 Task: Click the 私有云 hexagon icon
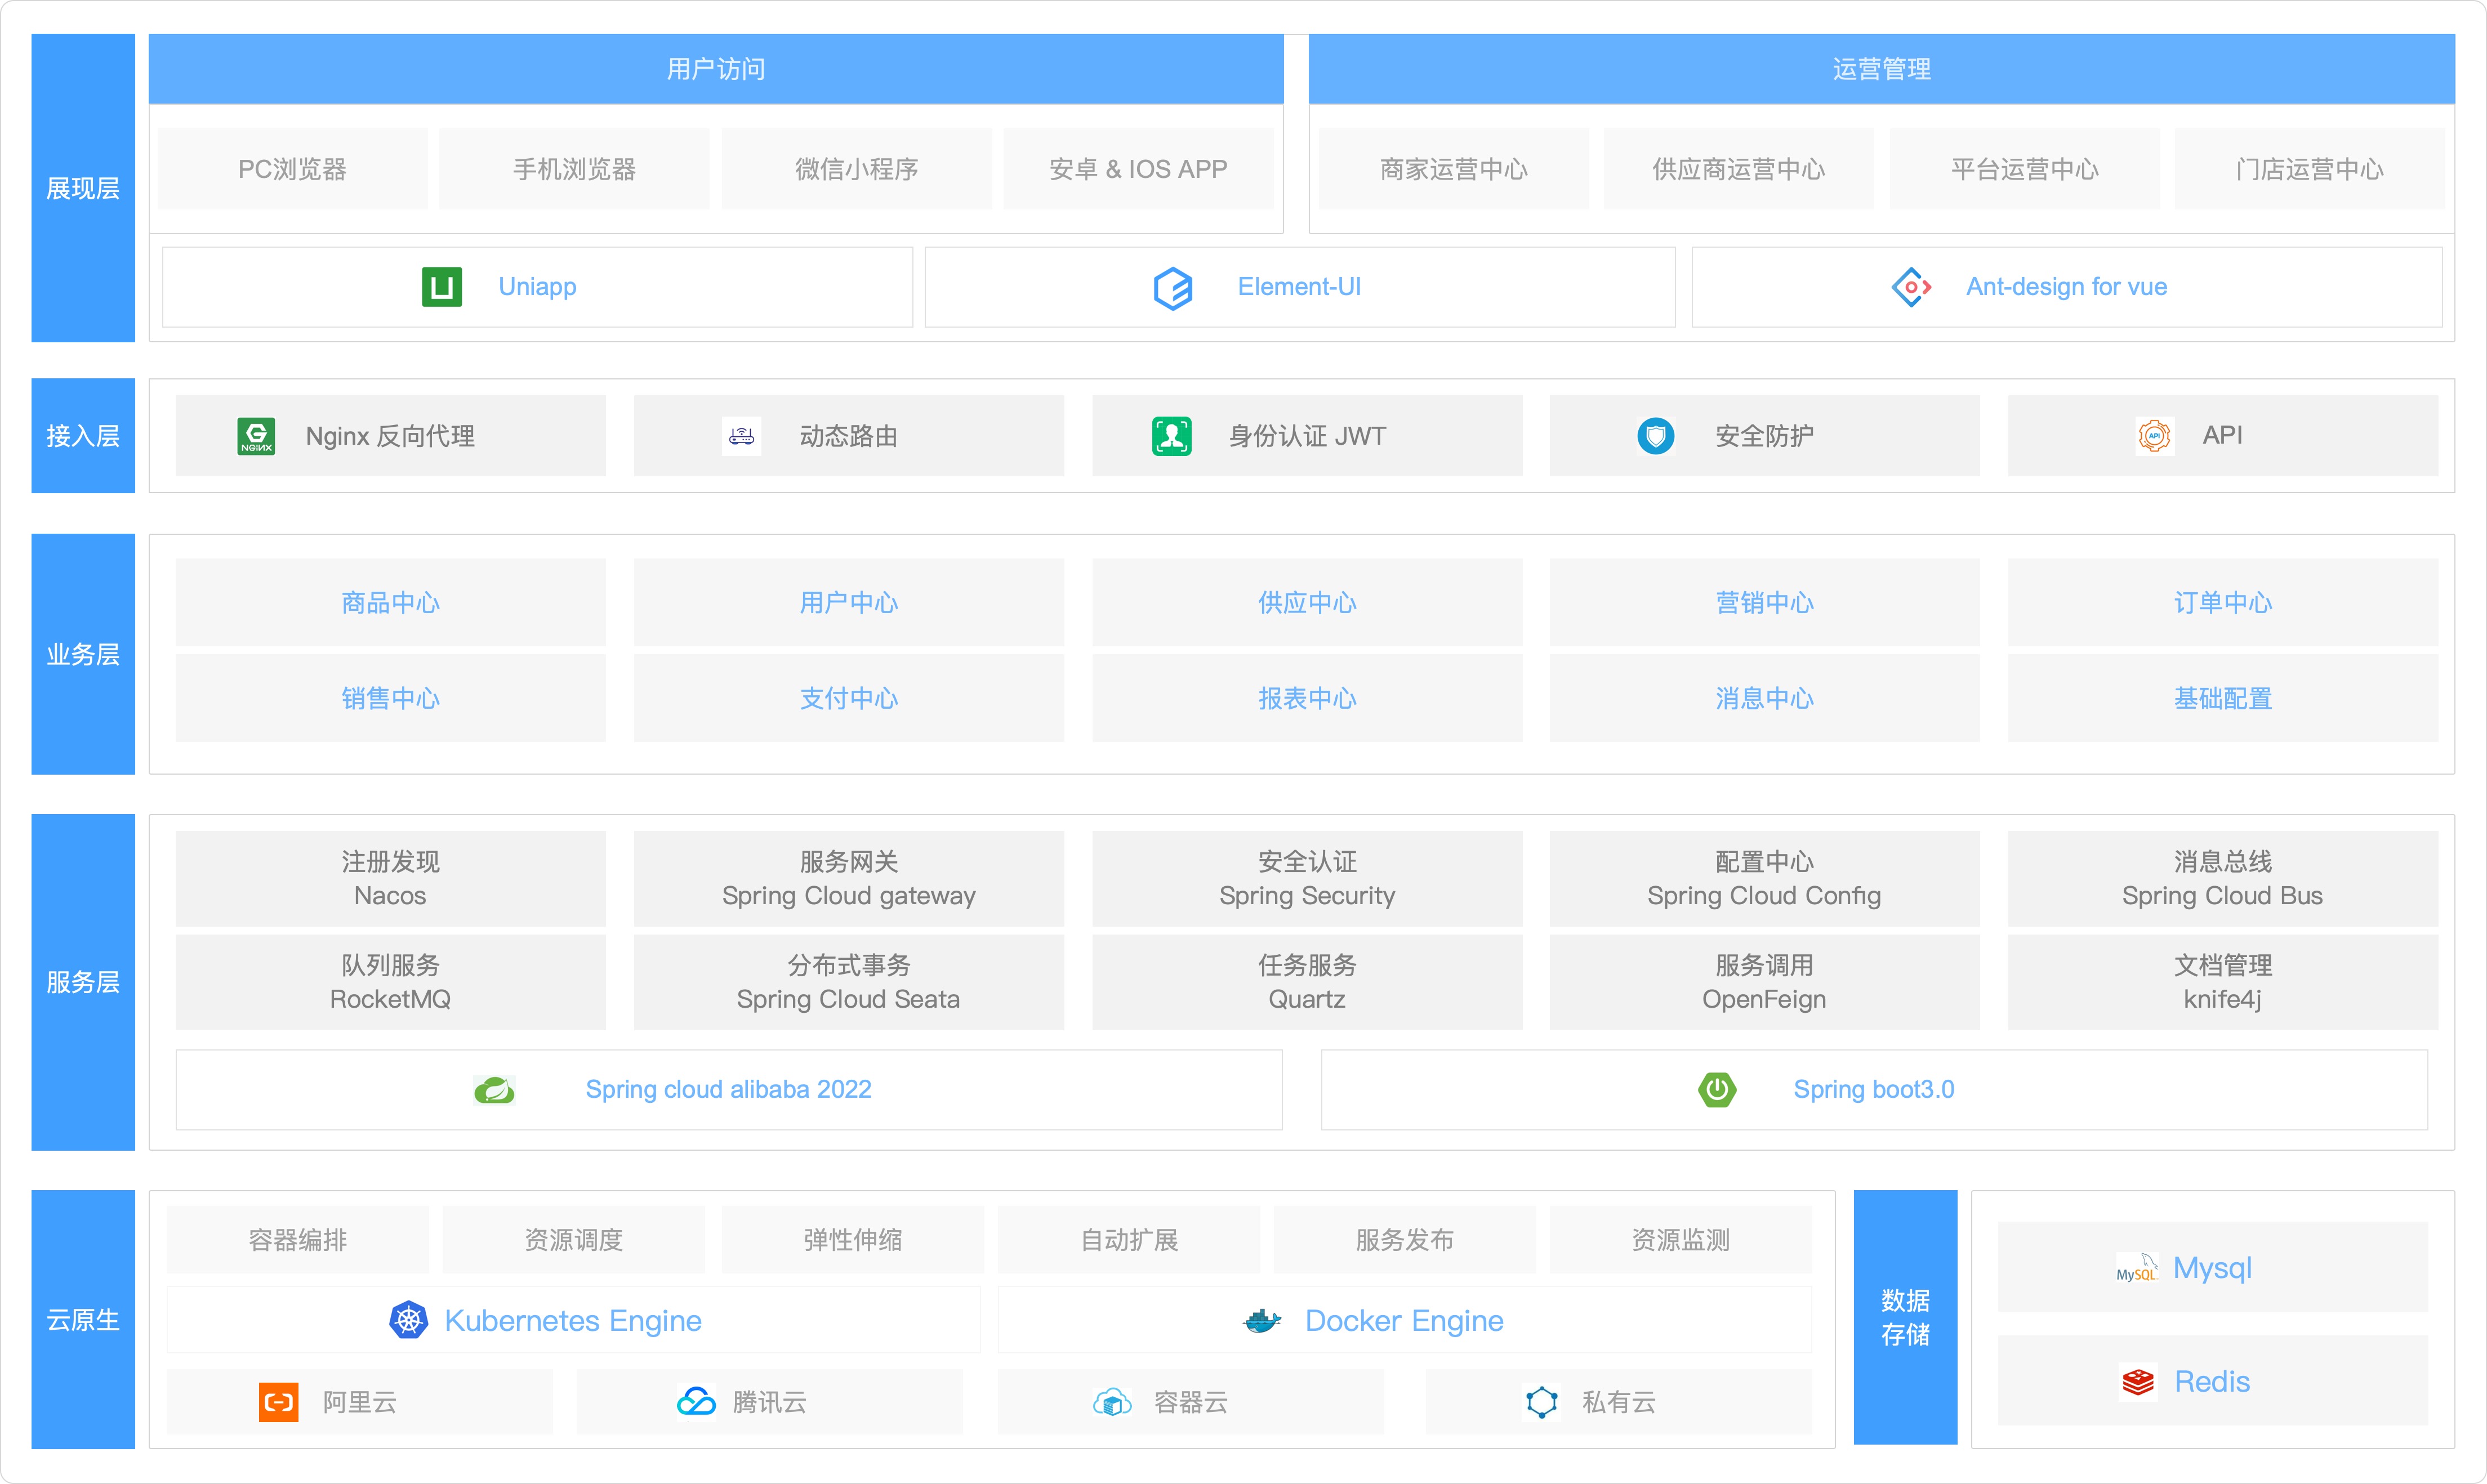(1541, 1402)
